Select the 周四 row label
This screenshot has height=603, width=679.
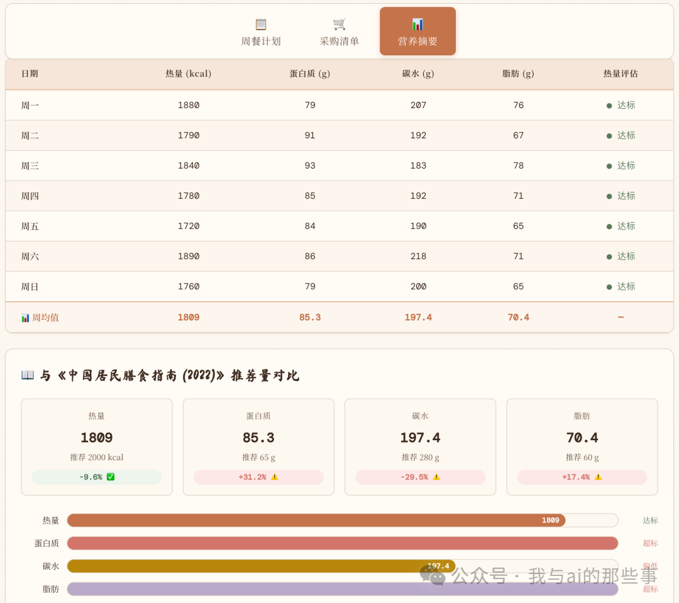[x=30, y=196]
